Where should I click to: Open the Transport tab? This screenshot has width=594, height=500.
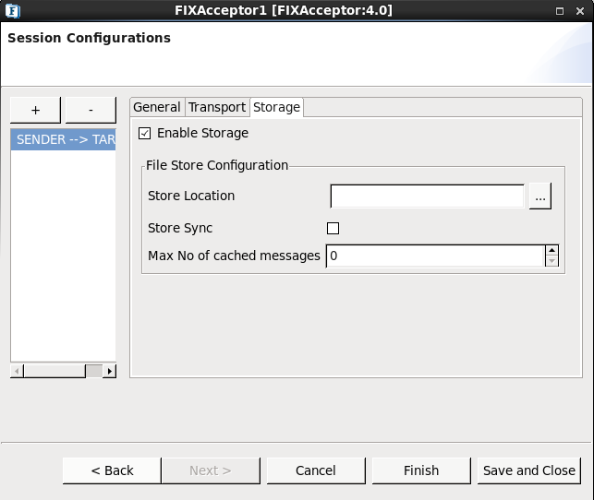[x=217, y=108]
